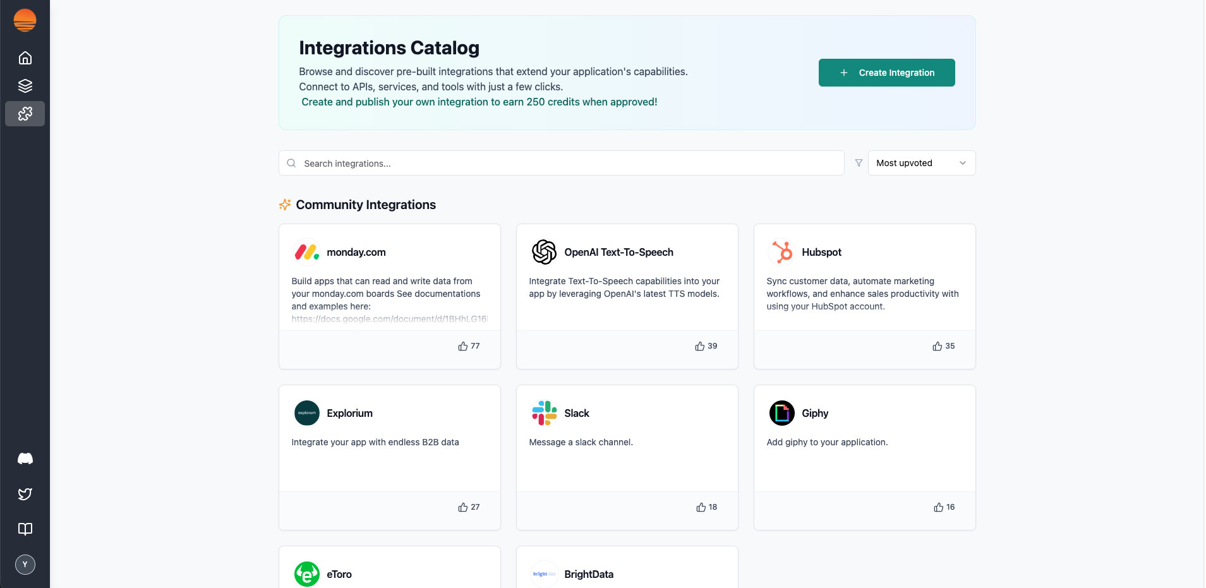Open the Explorium integration title
Viewport: 1206px width, 588px height.
(x=350, y=414)
